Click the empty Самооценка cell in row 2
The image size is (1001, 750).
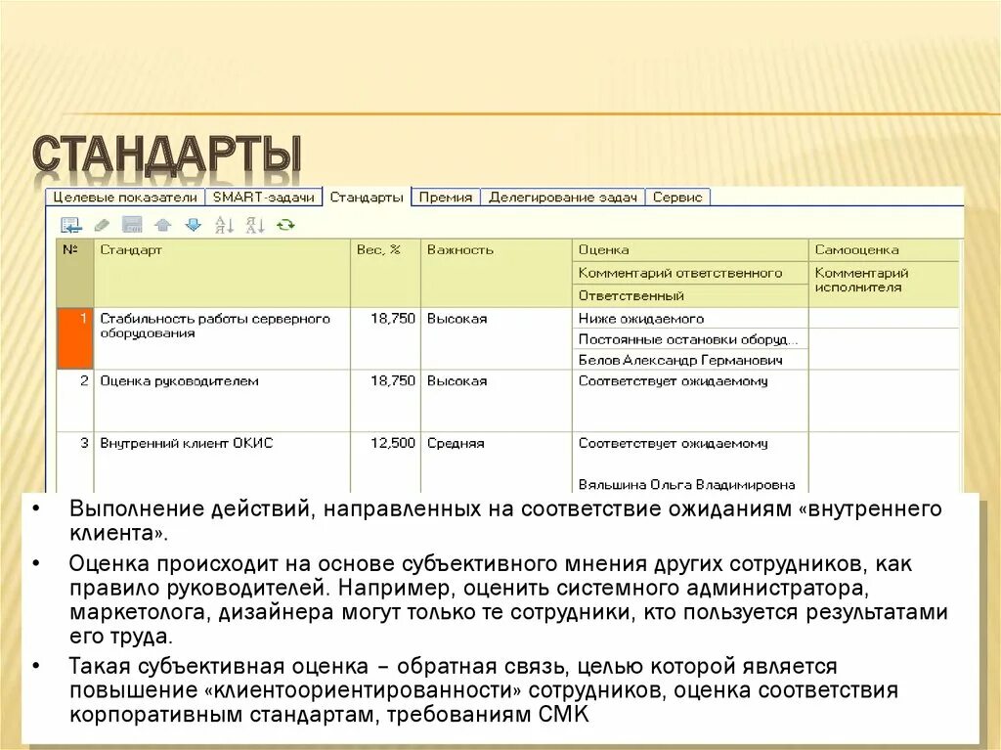point(884,401)
